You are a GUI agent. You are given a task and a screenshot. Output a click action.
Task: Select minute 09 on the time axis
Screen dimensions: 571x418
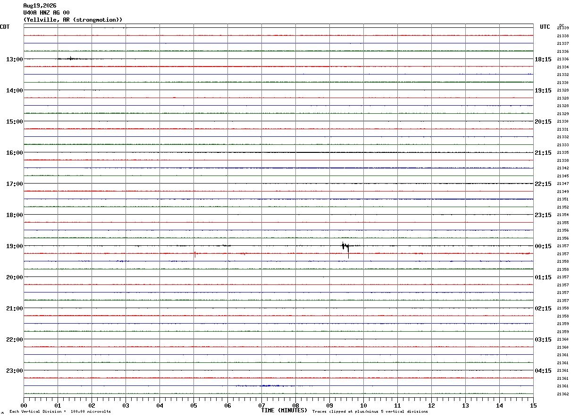coord(329,405)
